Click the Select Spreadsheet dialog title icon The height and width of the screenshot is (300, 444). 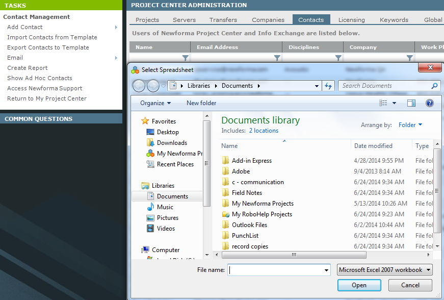coord(135,70)
